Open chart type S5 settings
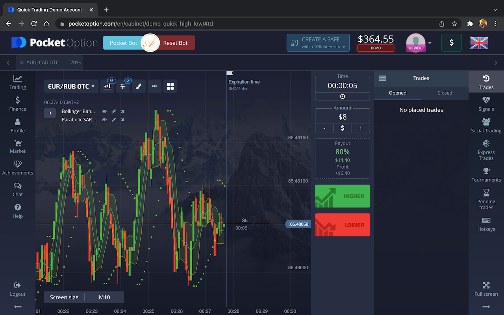This screenshot has width=504, height=315. click(x=107, y=86)
